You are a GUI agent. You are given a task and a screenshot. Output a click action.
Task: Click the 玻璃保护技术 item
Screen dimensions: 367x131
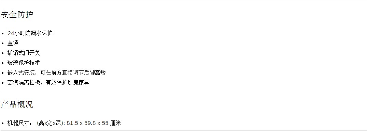coord(24,63)
